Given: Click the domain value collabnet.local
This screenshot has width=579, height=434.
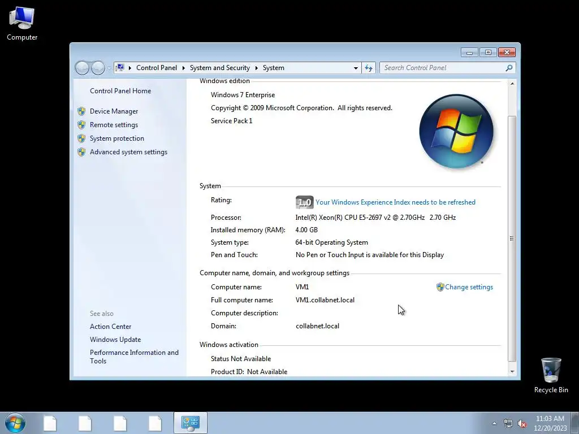Looking at the screenshot, I should tap(317, 326).
